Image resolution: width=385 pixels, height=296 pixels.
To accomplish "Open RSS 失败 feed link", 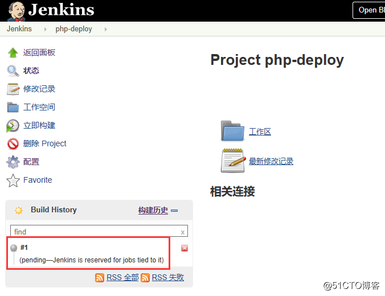I will [x=168, y=277].
